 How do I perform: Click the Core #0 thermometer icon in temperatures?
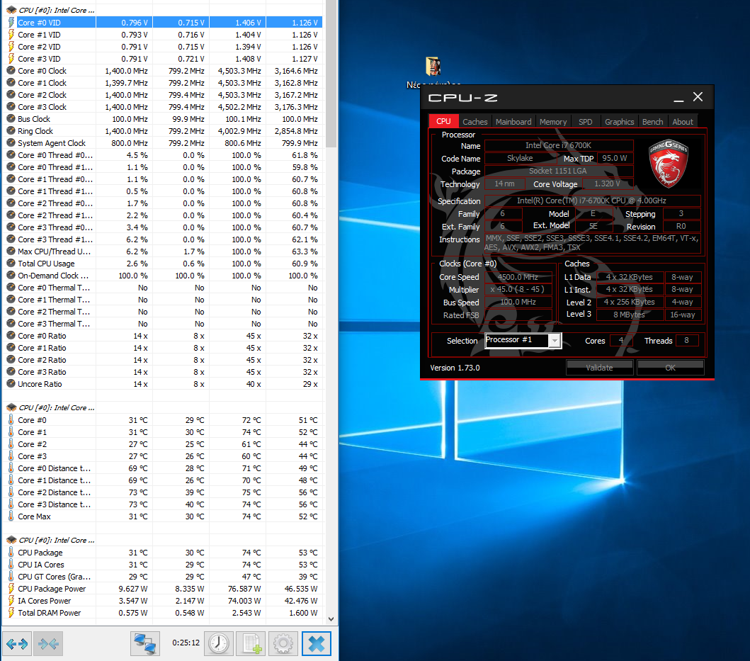[x=11, y=419]
